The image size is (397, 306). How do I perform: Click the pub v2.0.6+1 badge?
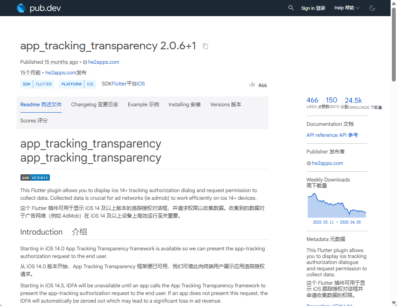coord(35,178)
